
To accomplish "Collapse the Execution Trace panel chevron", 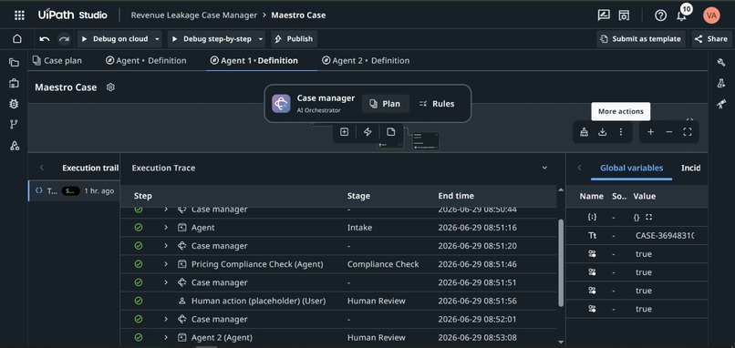I will (544, 168).
